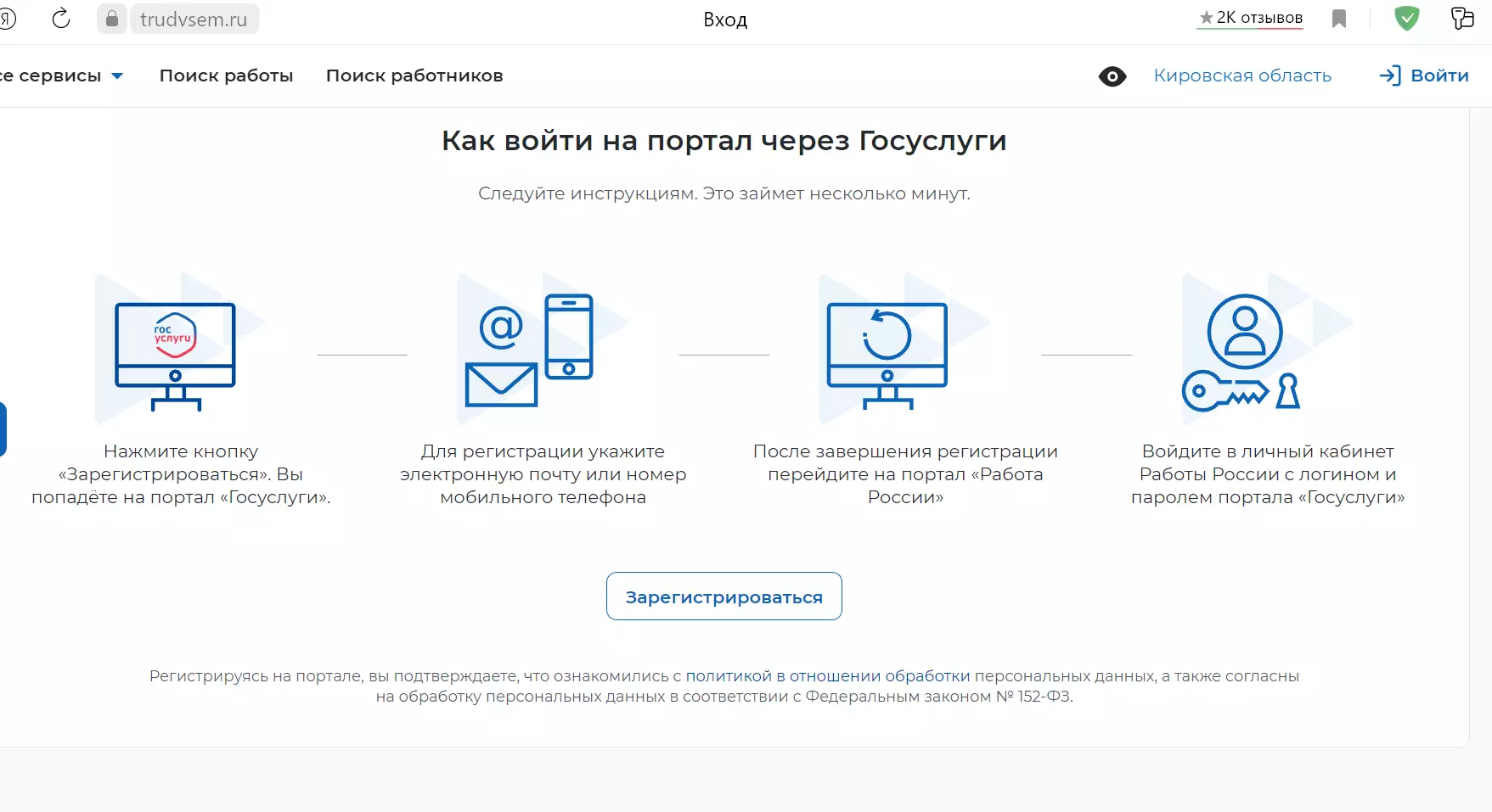Image resolution: width=1492 pixels, height=812 pixels.
Task: Expand the services dropdown menu
Action: tap(61, 76)
